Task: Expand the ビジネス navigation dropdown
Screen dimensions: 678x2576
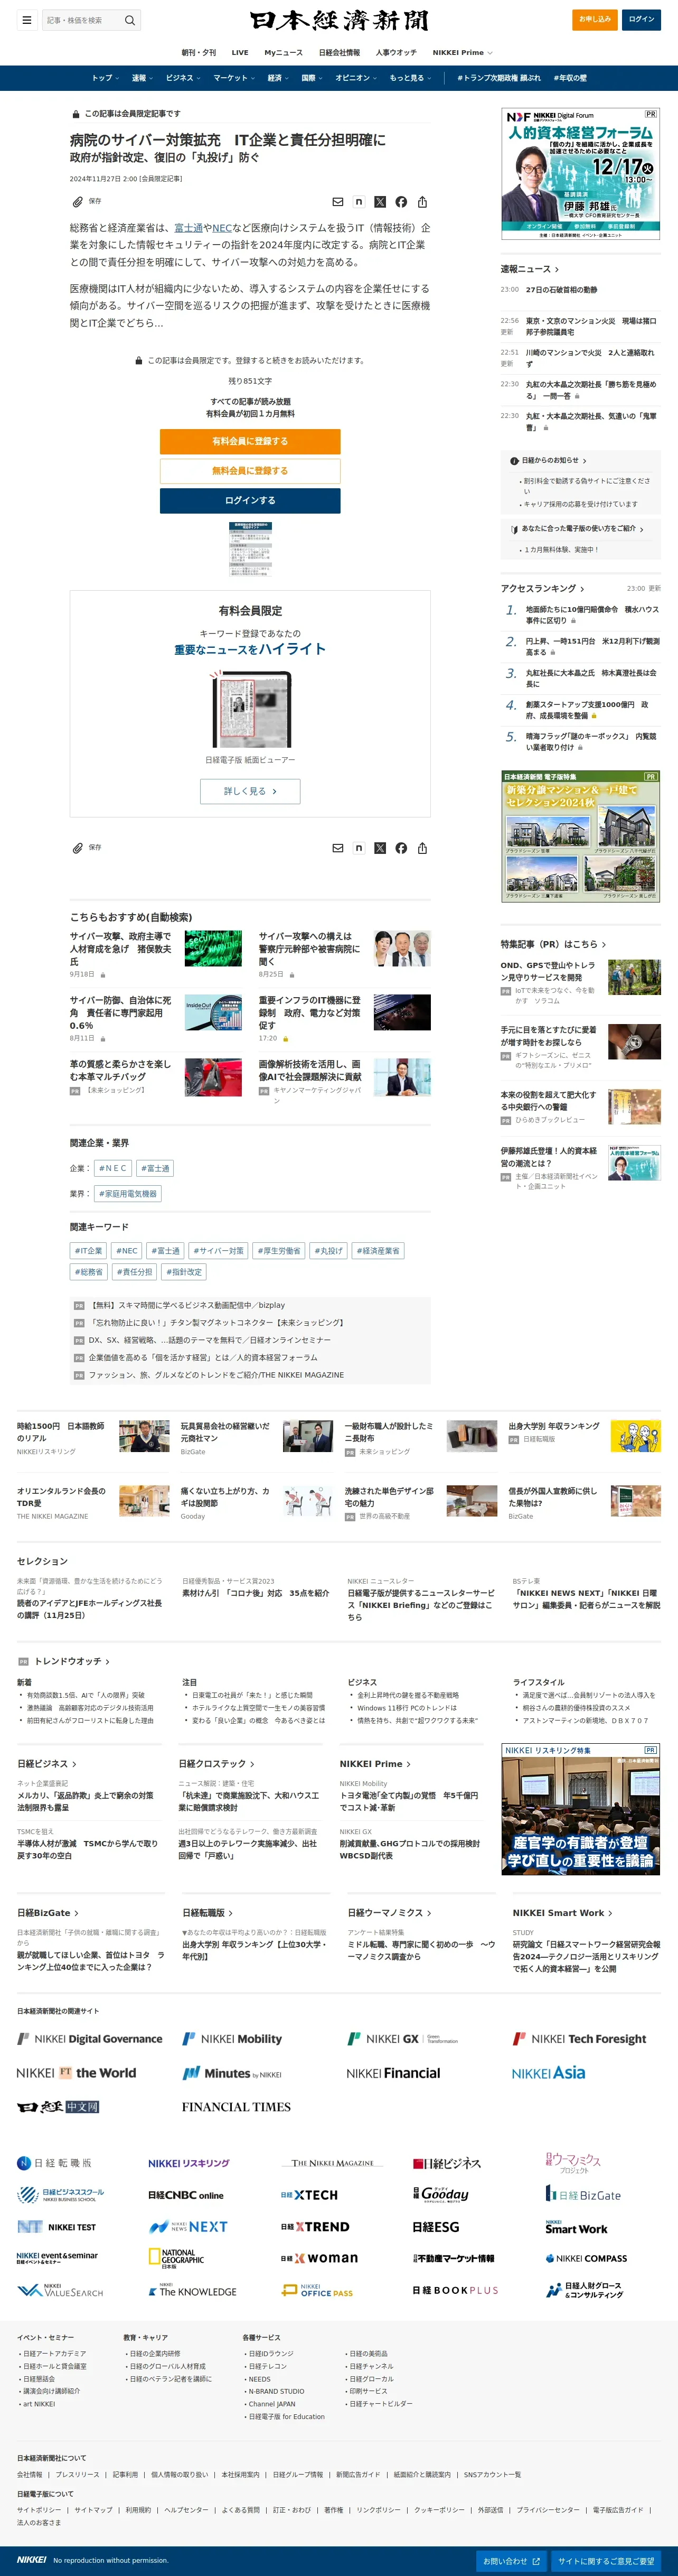Action: click(x=183, y=78)
